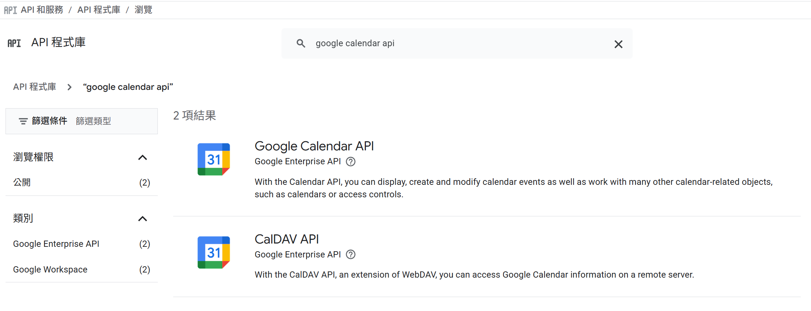Filter by Google Enterprise API category
This screenshot has height=311, width=811.
pyautogui.click(x=56, y=244)
